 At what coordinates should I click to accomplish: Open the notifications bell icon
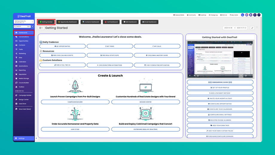250,15
